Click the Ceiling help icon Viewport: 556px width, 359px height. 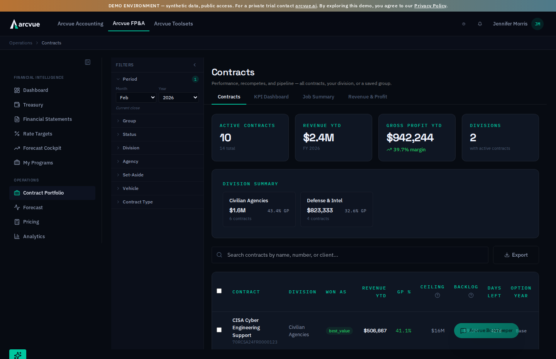click(437, 295)
